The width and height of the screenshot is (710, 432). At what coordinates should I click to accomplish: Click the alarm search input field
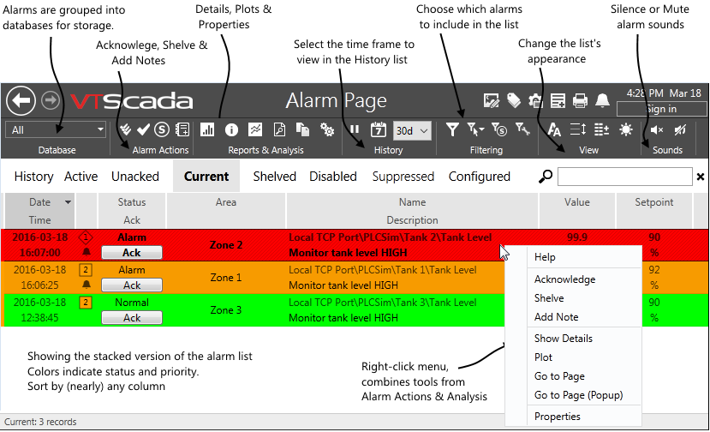coord(624,177)
